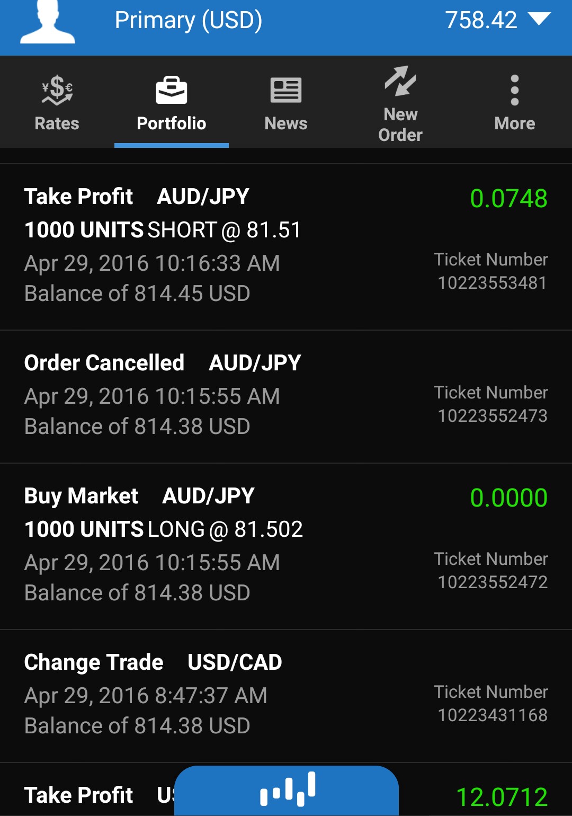Image resolution: width=572 pixels, height=816 pixels.
Task: Select the Buy Market AUD/JPY transaction
Action: pos(139,496)
